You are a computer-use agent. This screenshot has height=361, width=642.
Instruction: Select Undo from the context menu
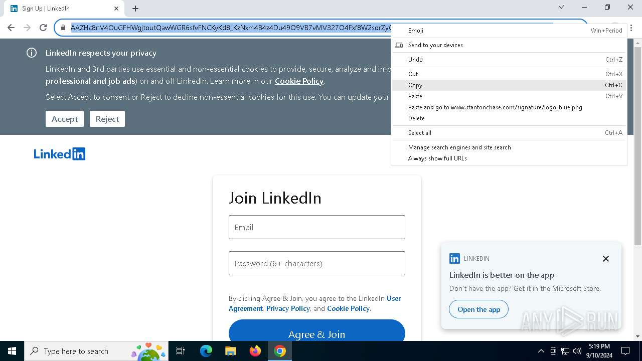509,60
